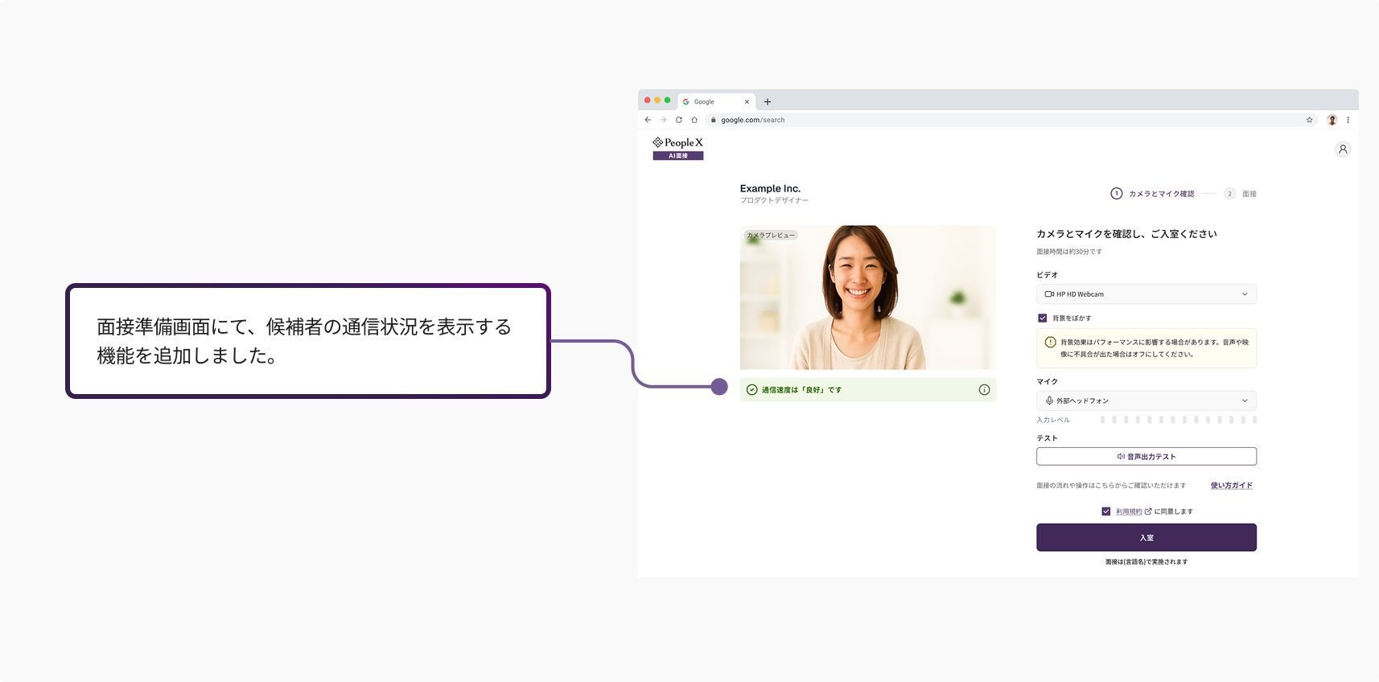Click the green check icon beside 通信速度
Screen dimensions: 1379x682
pyautogui.click(x=751, y=390)
